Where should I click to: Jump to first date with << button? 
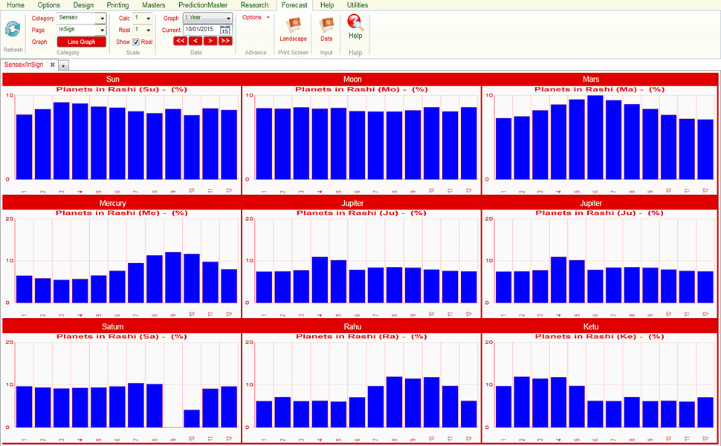click(180, 42)
